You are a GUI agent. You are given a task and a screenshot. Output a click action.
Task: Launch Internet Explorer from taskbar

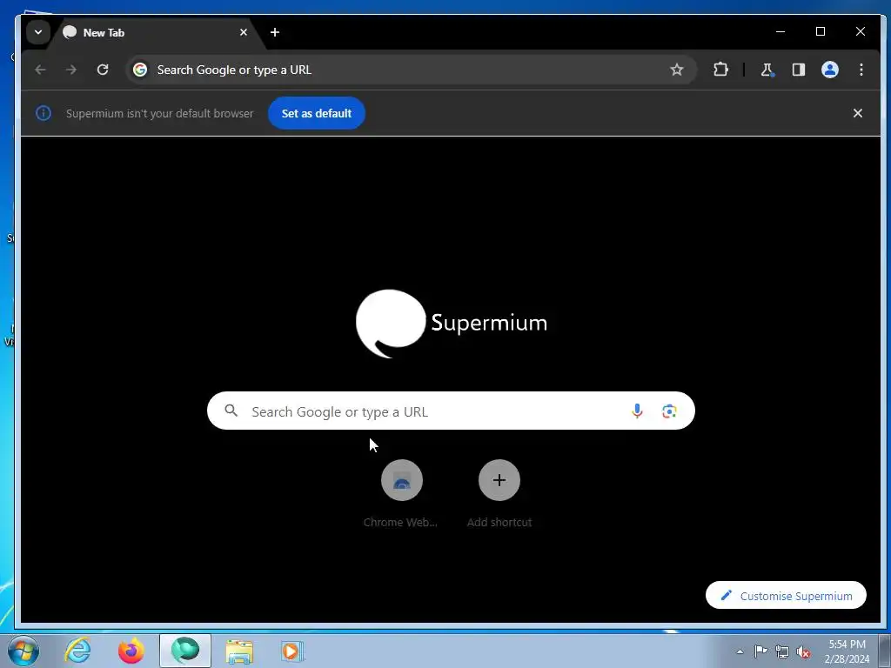coord(77,651)
